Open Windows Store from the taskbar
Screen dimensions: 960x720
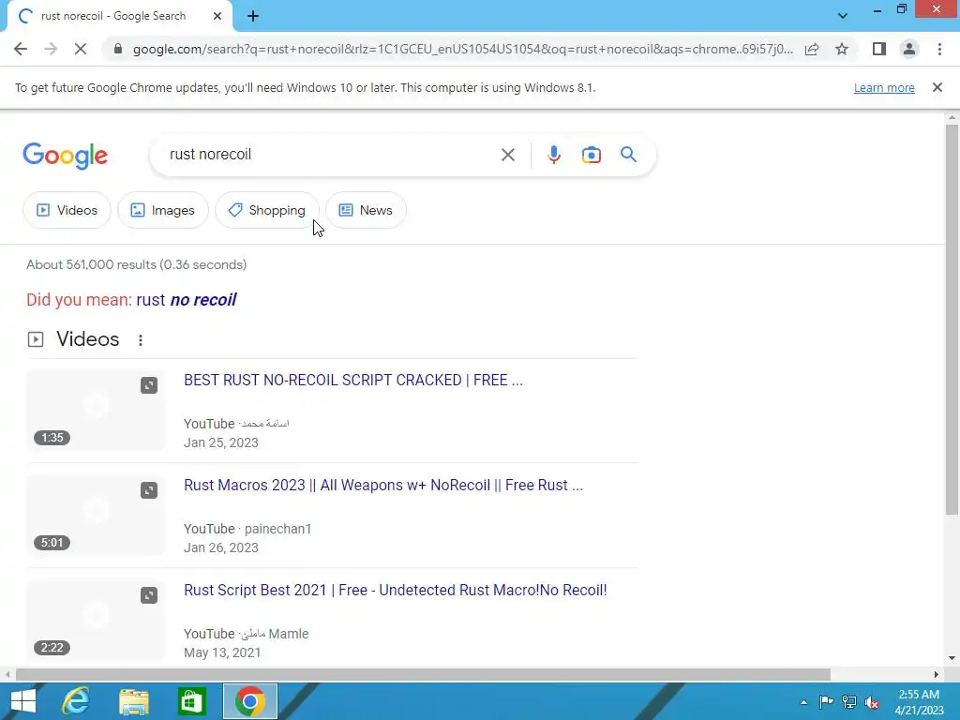pos(191,701)
